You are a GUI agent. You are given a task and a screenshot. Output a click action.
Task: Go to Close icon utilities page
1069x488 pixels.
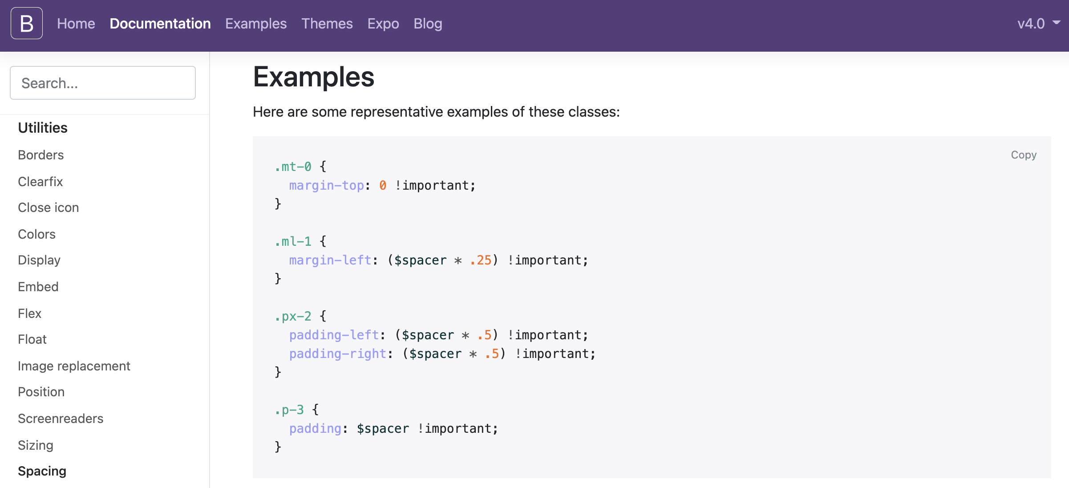[x=49, y=207]
